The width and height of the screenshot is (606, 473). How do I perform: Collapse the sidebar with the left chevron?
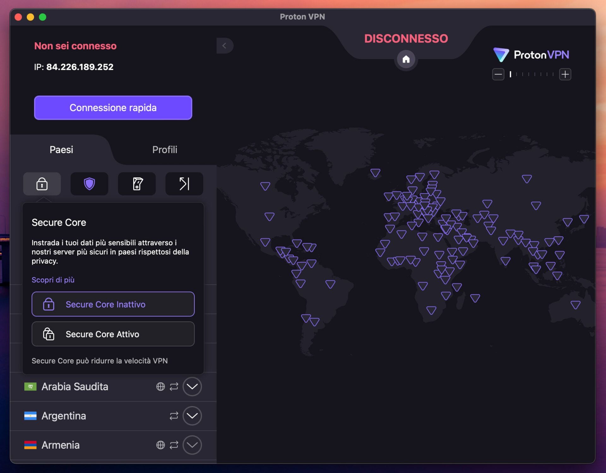coord(225,46)
